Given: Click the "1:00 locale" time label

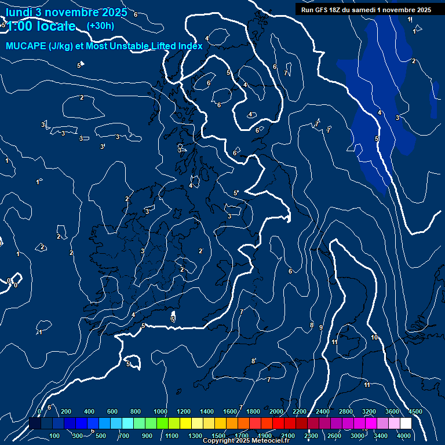Looking at the screenshot, I should pos(42,27).
